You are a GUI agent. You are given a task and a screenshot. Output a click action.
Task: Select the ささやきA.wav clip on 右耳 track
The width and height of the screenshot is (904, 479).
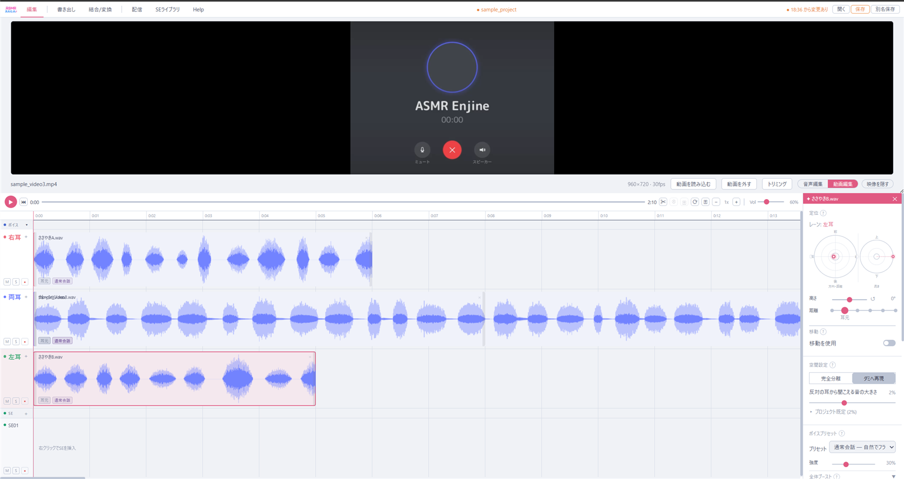tap(202, 260)
